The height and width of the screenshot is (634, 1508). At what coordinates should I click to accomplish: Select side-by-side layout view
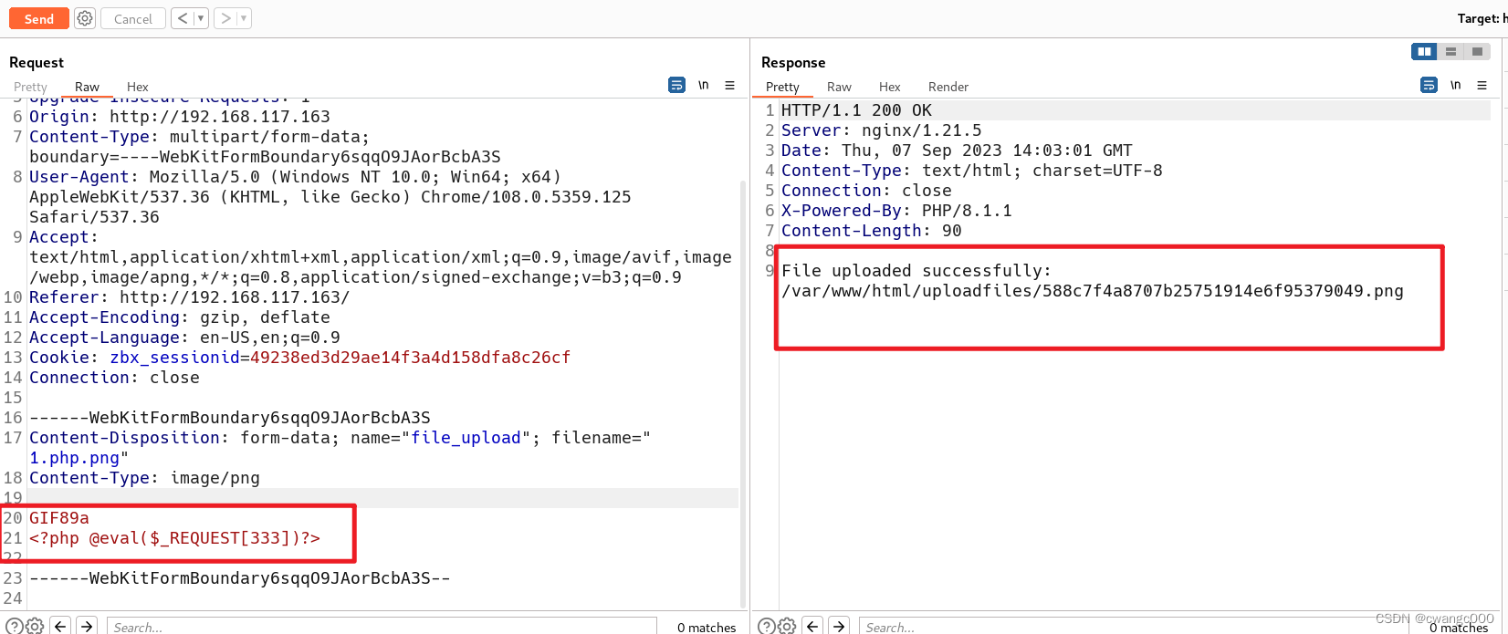(1424, 52)
